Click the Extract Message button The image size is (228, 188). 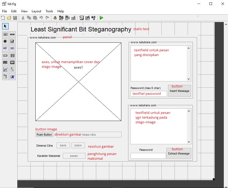point(179,153)
